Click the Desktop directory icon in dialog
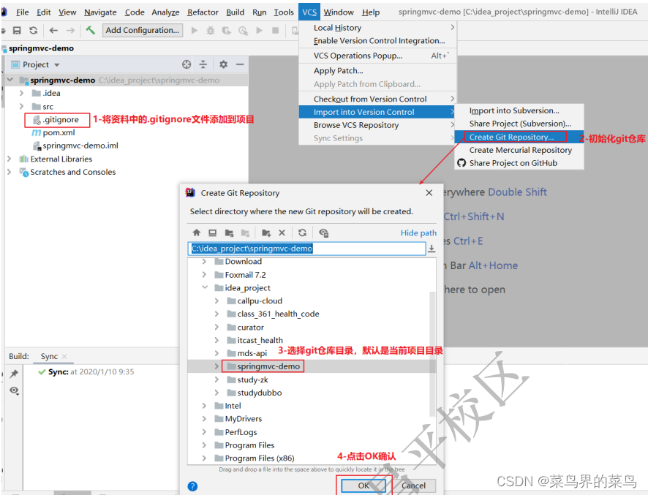Image resolution: width=648 pixels, height=495 pixels. [x=212, y=233]
